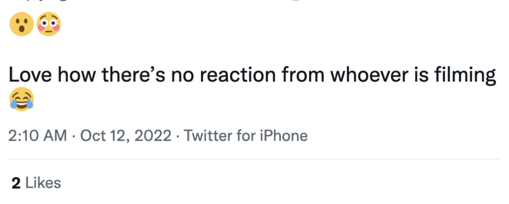
Task: View the 2 Likes list
Action: (36, 183)
